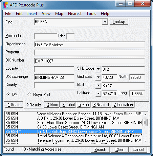The image size is (153, 156).
Task: Select the DX radio button
Action: pyautogui.click(x=8, y=94)
